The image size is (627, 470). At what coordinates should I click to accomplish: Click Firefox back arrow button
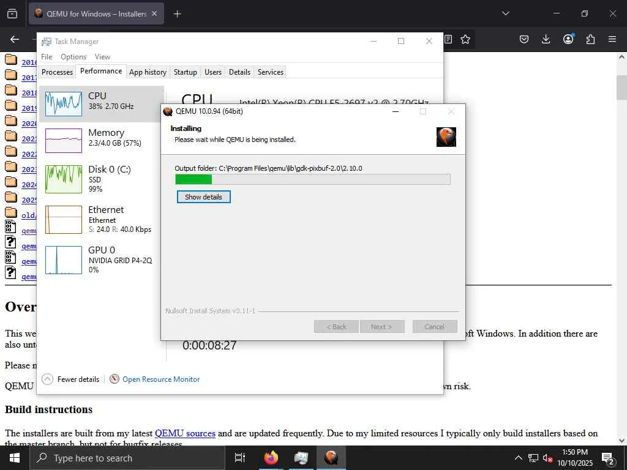tap(15, 39)
